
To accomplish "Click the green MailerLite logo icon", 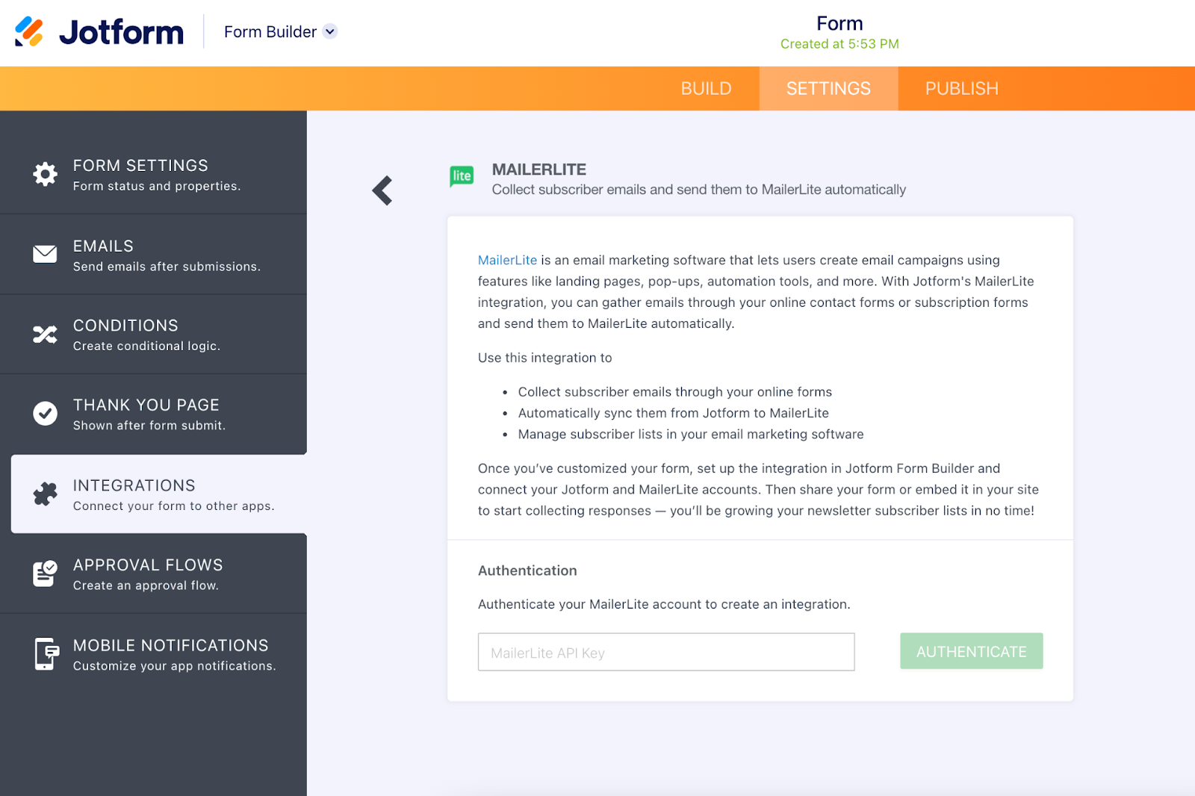I will [x=462, y=176].
